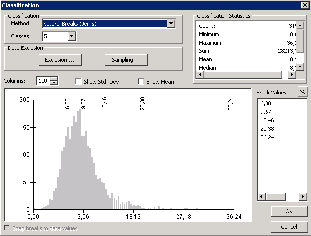Viewport: 311px width, 236px height.
Task: Close the Classification window with X
Action: (x=305, y=5)
